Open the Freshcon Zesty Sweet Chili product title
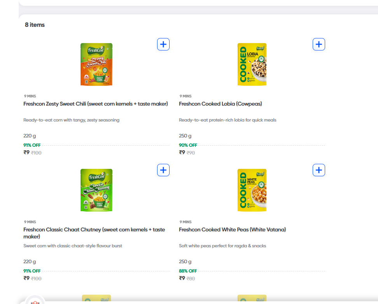This screenshot has width=378, height=304. (x=95, y=104)
